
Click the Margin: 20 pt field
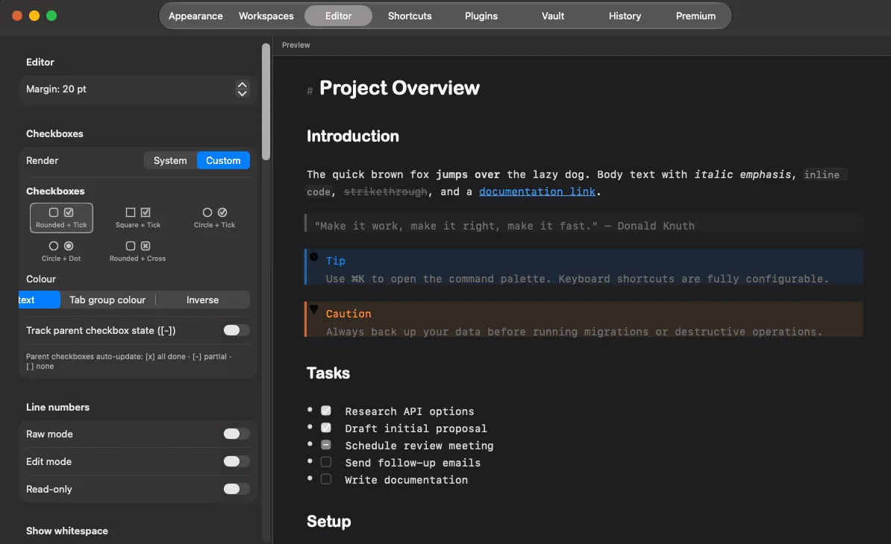(136, 89)
